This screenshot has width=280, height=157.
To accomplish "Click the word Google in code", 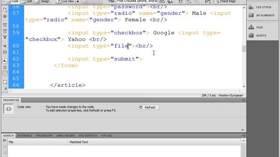I will [164, 33].
